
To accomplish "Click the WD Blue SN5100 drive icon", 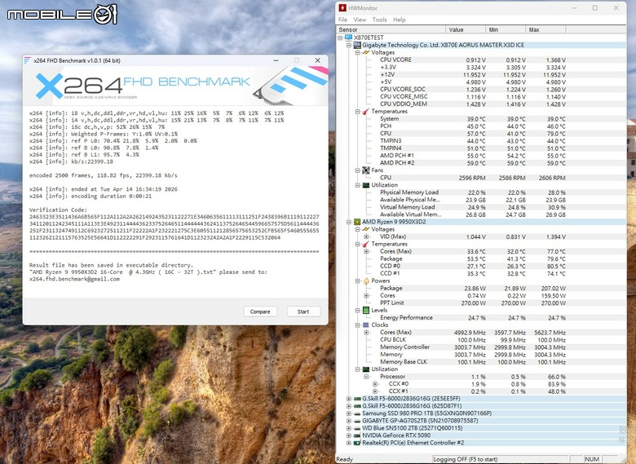I will tap(357, 428).
